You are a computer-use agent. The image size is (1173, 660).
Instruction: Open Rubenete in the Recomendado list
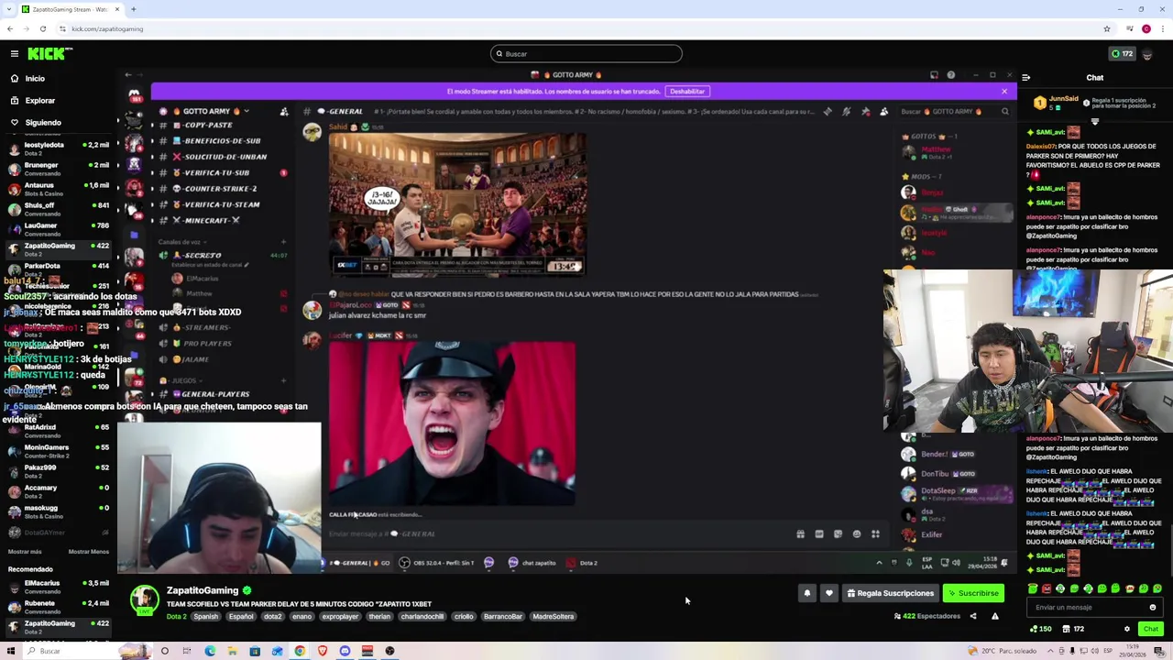click(57, 607)
